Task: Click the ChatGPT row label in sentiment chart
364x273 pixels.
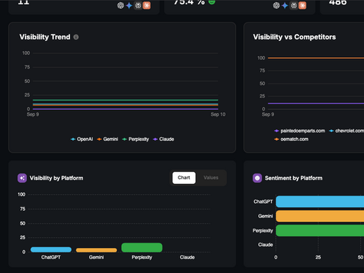Action: (x=263, y=202)
